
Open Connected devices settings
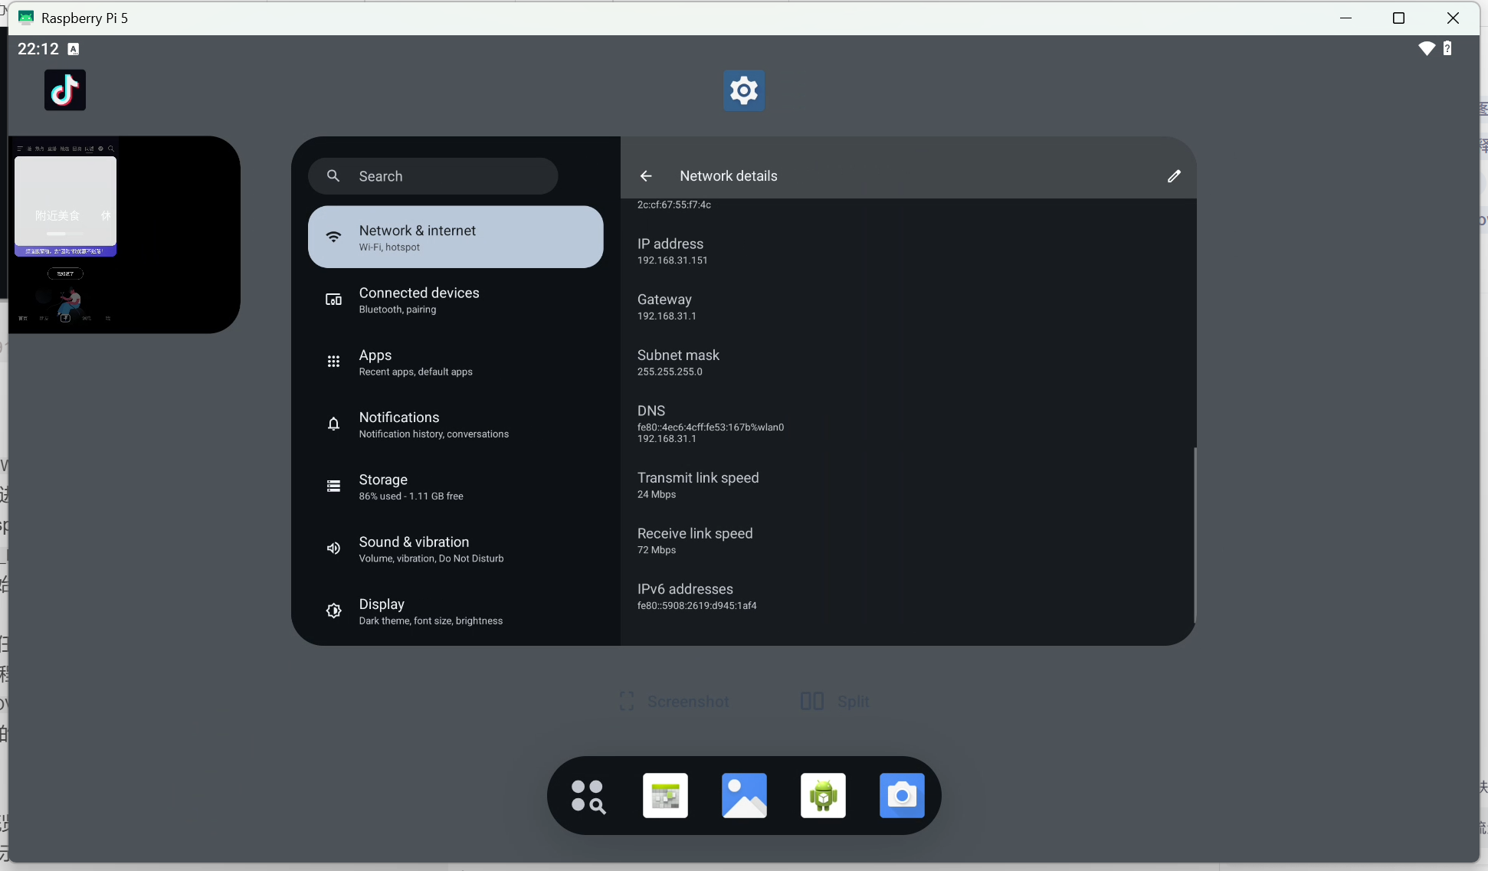click(x=455, y=300)
